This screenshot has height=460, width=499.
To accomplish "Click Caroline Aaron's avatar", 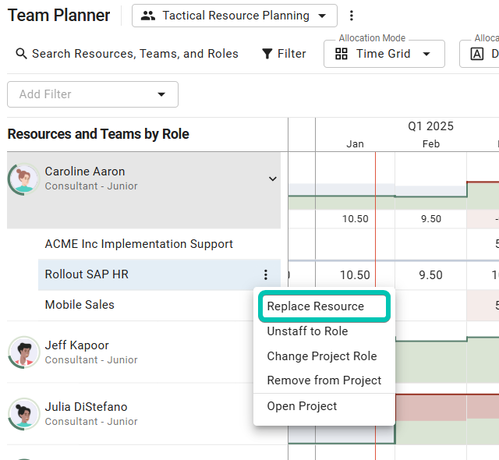I will click(x=24, y=179).
